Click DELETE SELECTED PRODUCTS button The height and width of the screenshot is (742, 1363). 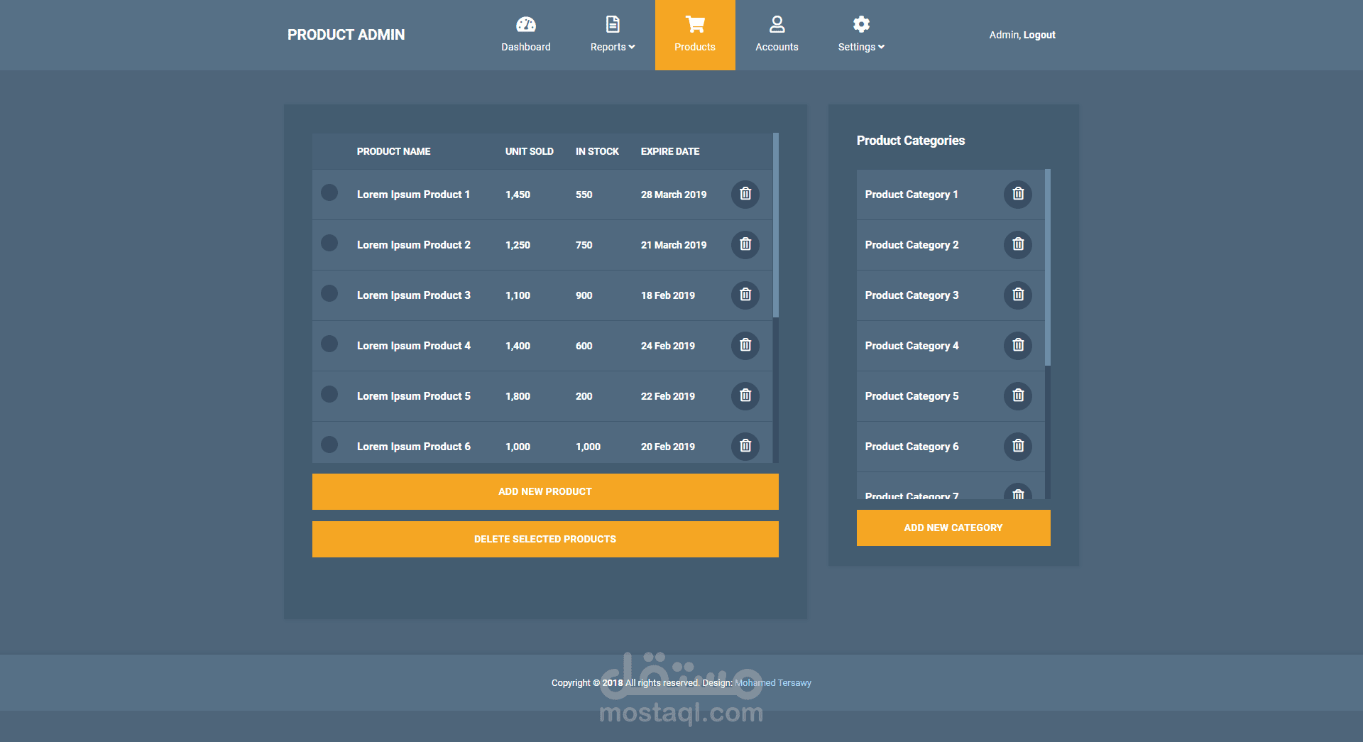pos(545,539)
